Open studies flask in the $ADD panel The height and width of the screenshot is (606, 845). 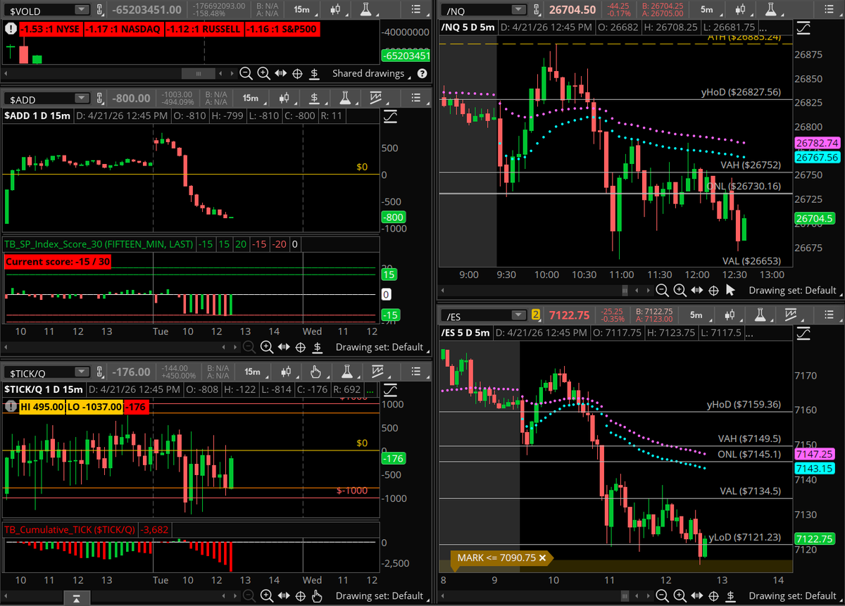(x=344, y=99)
